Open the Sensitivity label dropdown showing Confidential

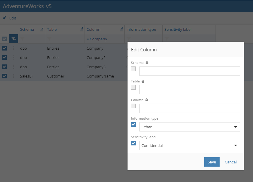190,145
